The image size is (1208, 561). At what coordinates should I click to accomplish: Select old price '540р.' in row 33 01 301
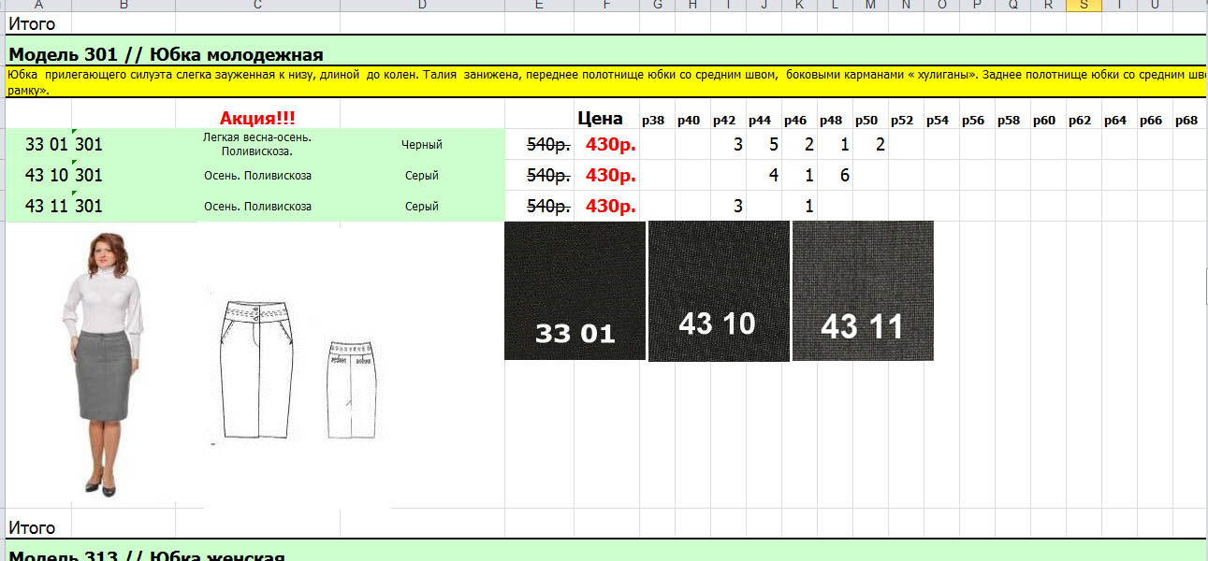coord(549,145)
